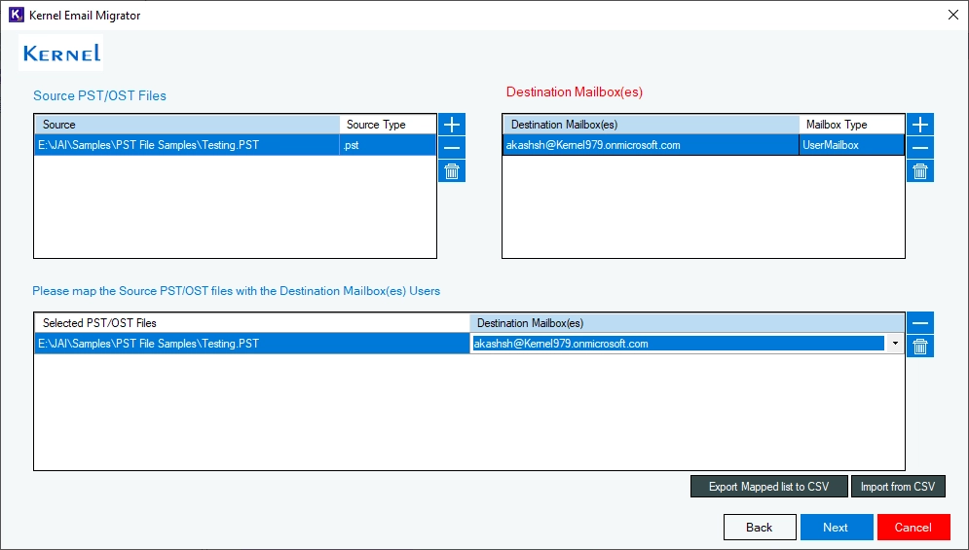This screenshot has height=550, width=969.
Task: Remove selected mapping row with minus icon
Action: click(920, 322)
